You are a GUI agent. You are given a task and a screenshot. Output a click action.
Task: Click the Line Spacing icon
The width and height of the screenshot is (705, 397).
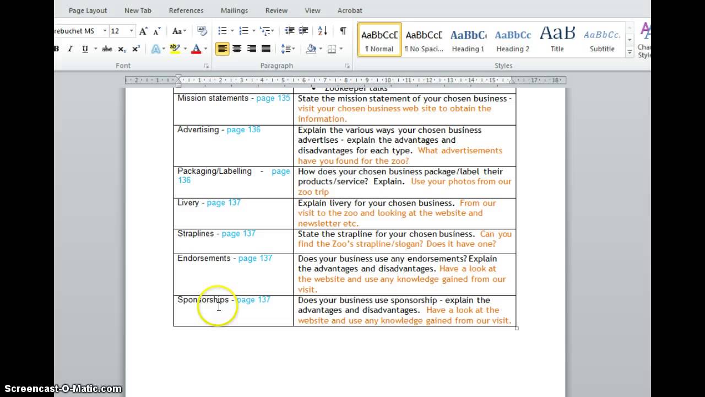coord(285,49)
